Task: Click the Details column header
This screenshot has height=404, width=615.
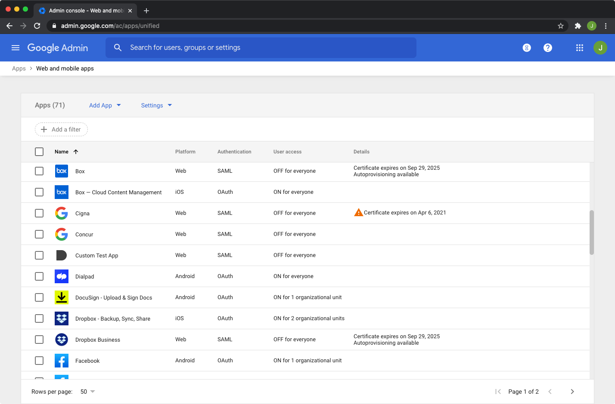Action: tap(361, 152)
